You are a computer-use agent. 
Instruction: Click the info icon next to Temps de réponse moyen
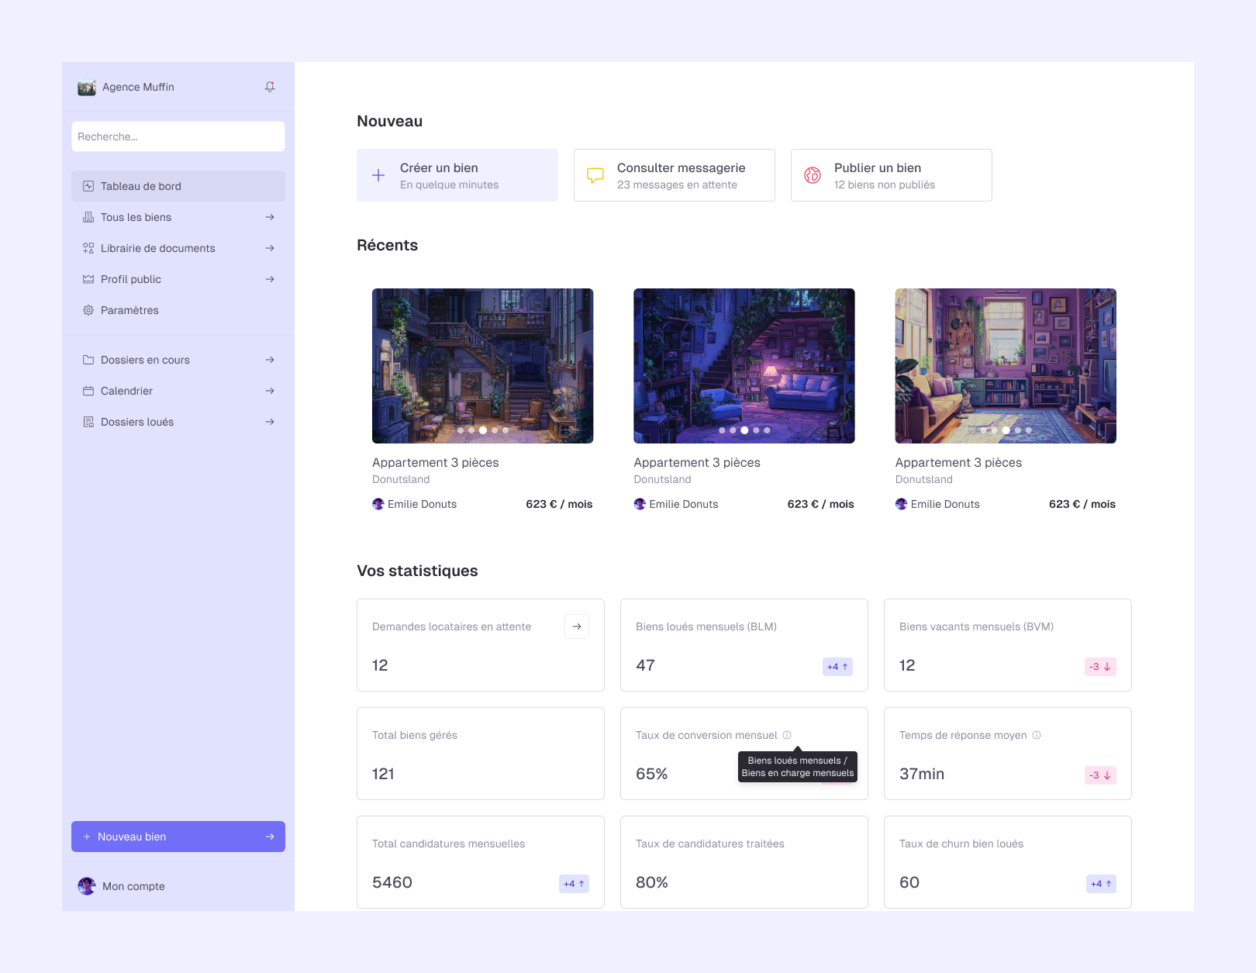(1036, 735)
